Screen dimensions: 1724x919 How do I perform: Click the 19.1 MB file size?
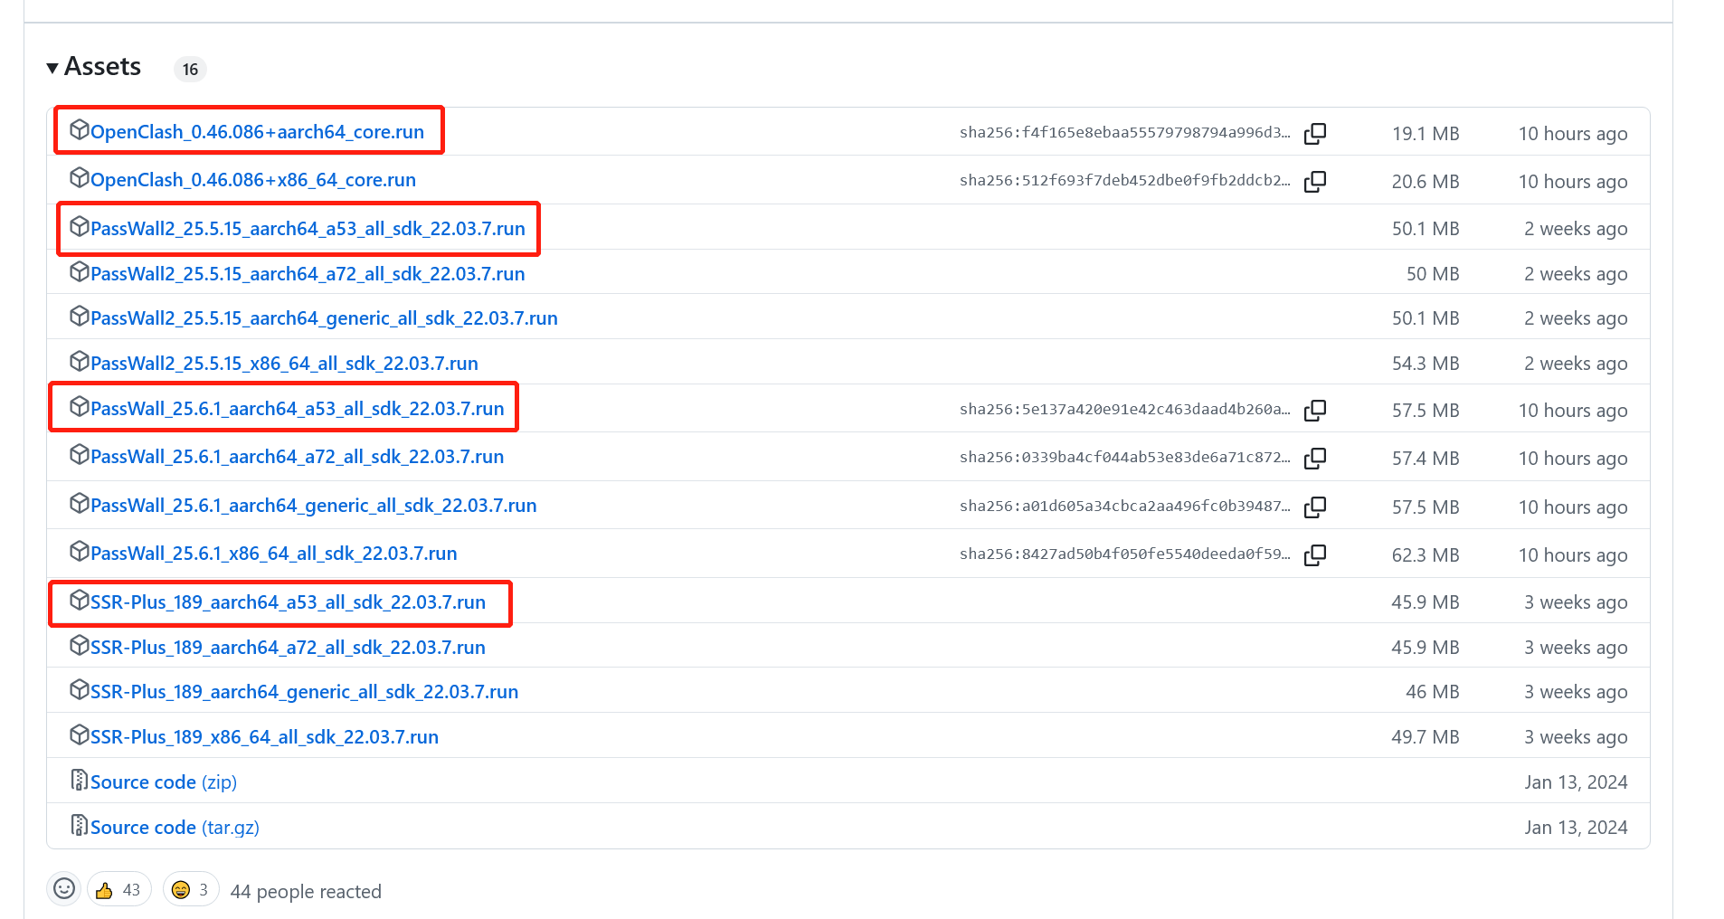tap(1426, 134)
